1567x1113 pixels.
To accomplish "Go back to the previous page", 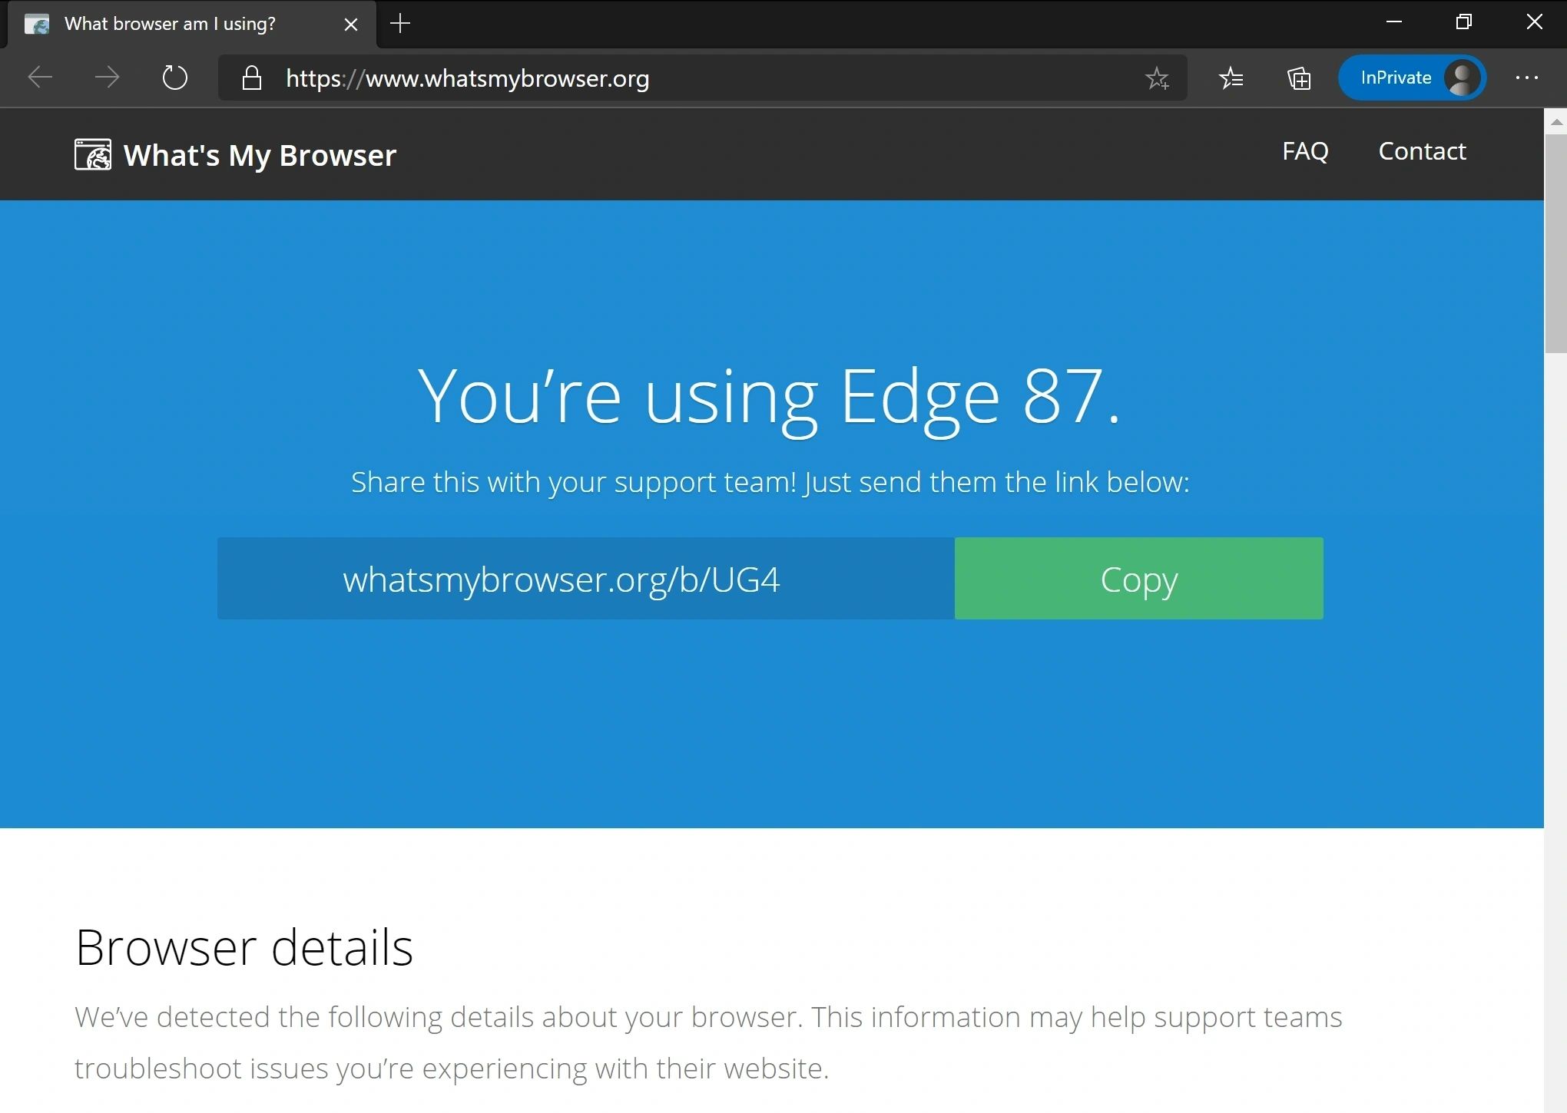I will click(40, 78).
